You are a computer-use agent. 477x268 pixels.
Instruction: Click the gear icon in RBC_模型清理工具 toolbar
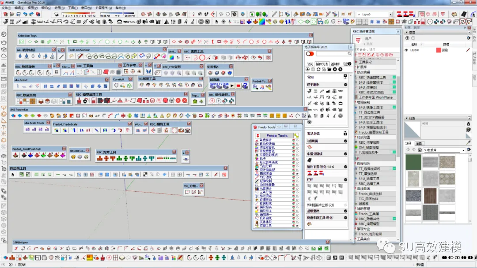pyautogui.click(x=86, y=100)
